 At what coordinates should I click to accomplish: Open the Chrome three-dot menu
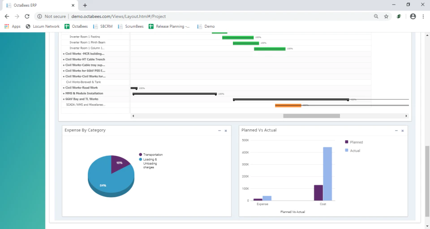423,17
